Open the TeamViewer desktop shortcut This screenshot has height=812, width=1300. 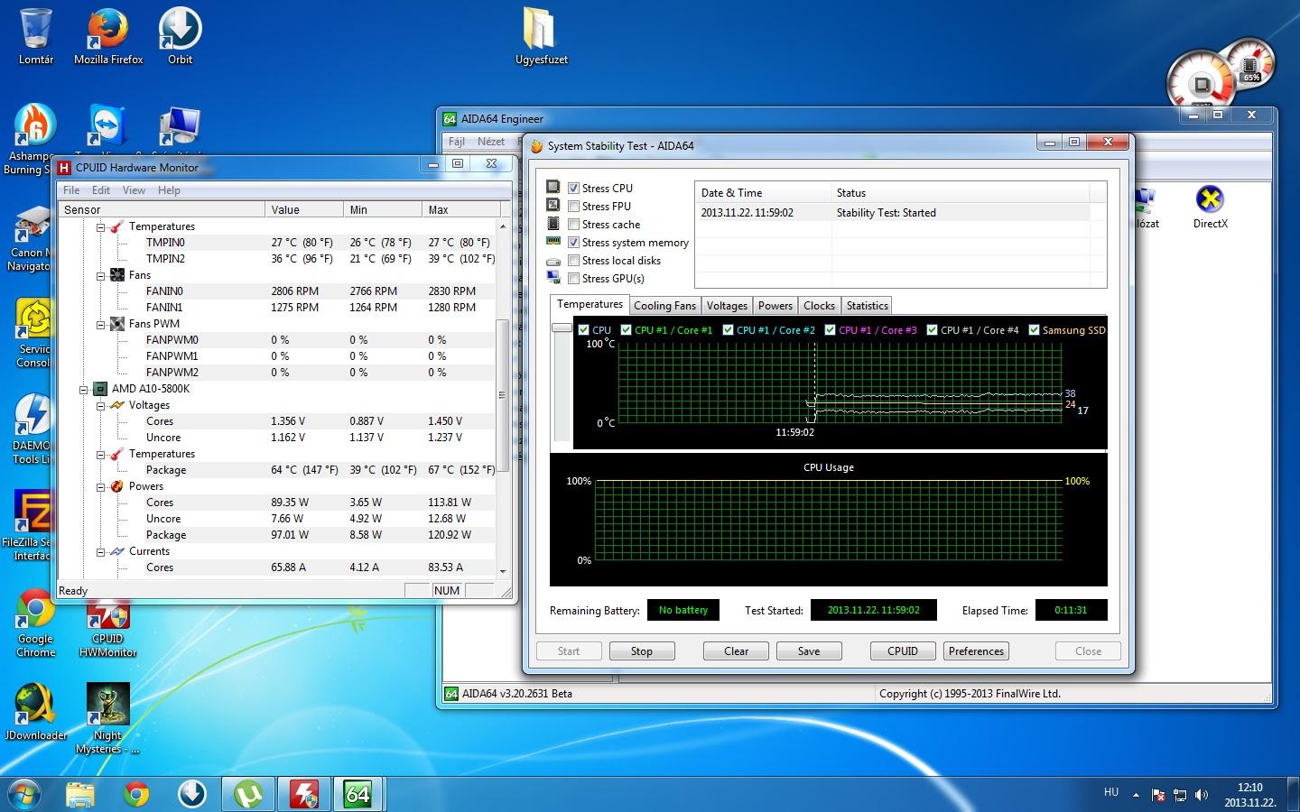click(107, 126)
